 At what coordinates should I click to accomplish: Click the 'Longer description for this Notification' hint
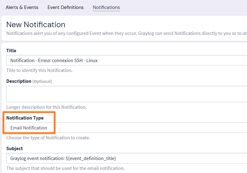pyautogui.click(x=46, y=107)
